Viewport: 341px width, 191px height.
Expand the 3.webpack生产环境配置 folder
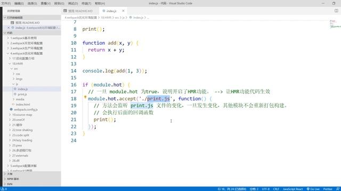pos(32,48)
